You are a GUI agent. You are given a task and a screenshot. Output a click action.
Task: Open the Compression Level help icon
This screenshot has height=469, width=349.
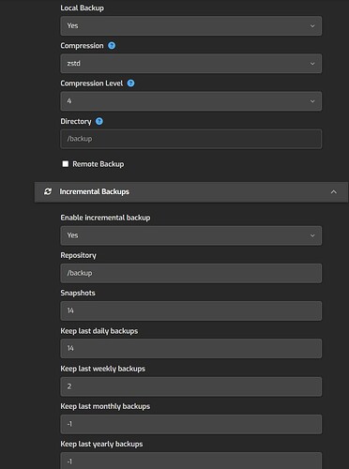pos(130,83)
